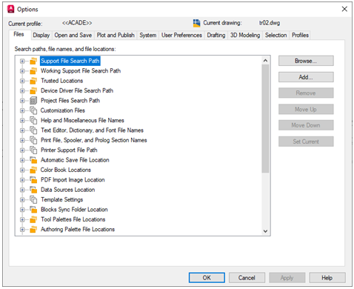Viewport: 354px width, 289px height.
Task: Click the Support File Search Path folder icon
Action: point(33,61)
